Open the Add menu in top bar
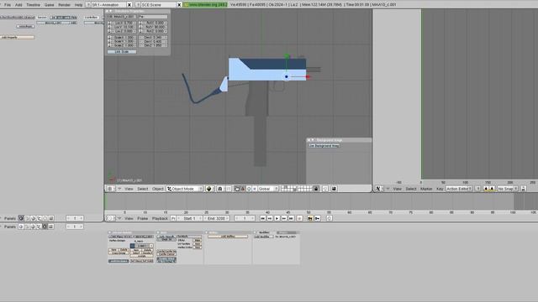The height and width of the screenshot is (302, 538). click(18, 5)
